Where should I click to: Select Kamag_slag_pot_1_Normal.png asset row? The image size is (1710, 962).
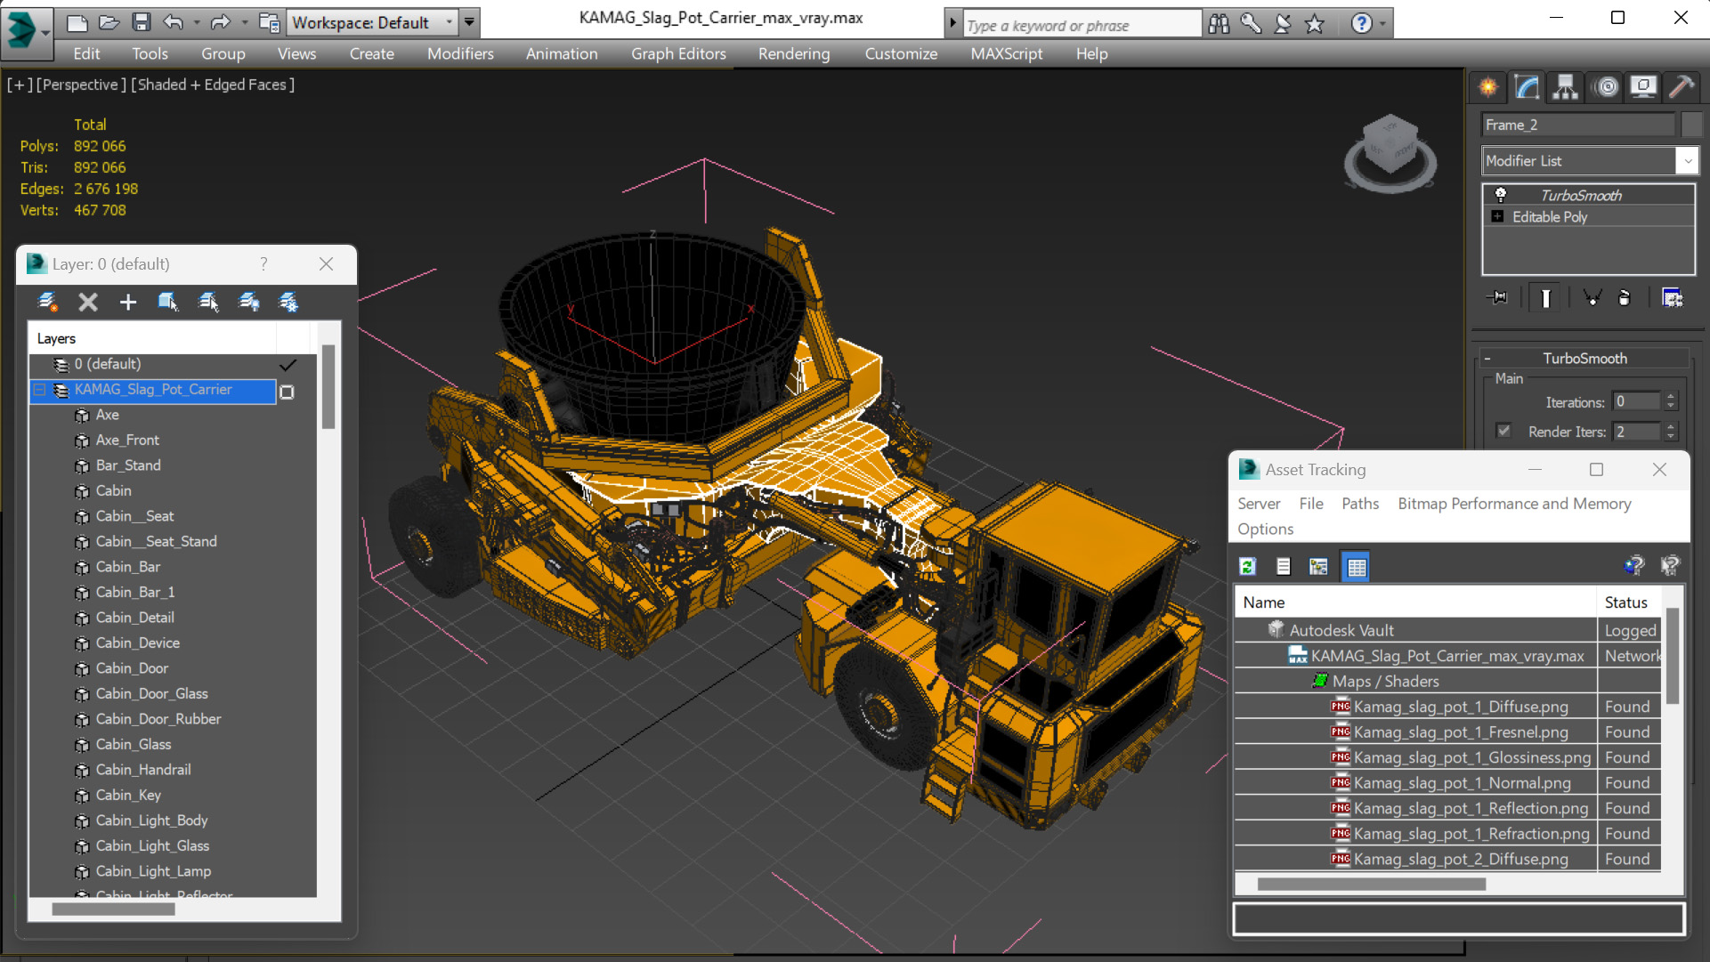pyautogui.click(x=1447, y=783)
